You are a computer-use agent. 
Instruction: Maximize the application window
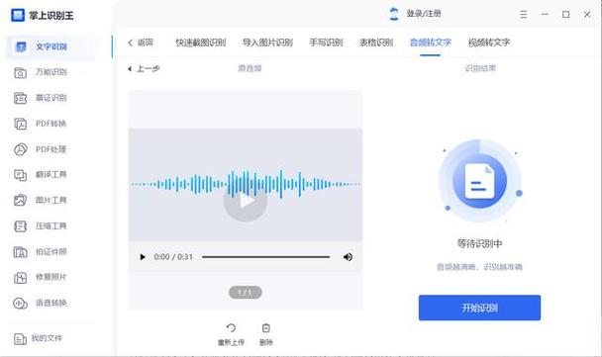(x=566, y=14)
